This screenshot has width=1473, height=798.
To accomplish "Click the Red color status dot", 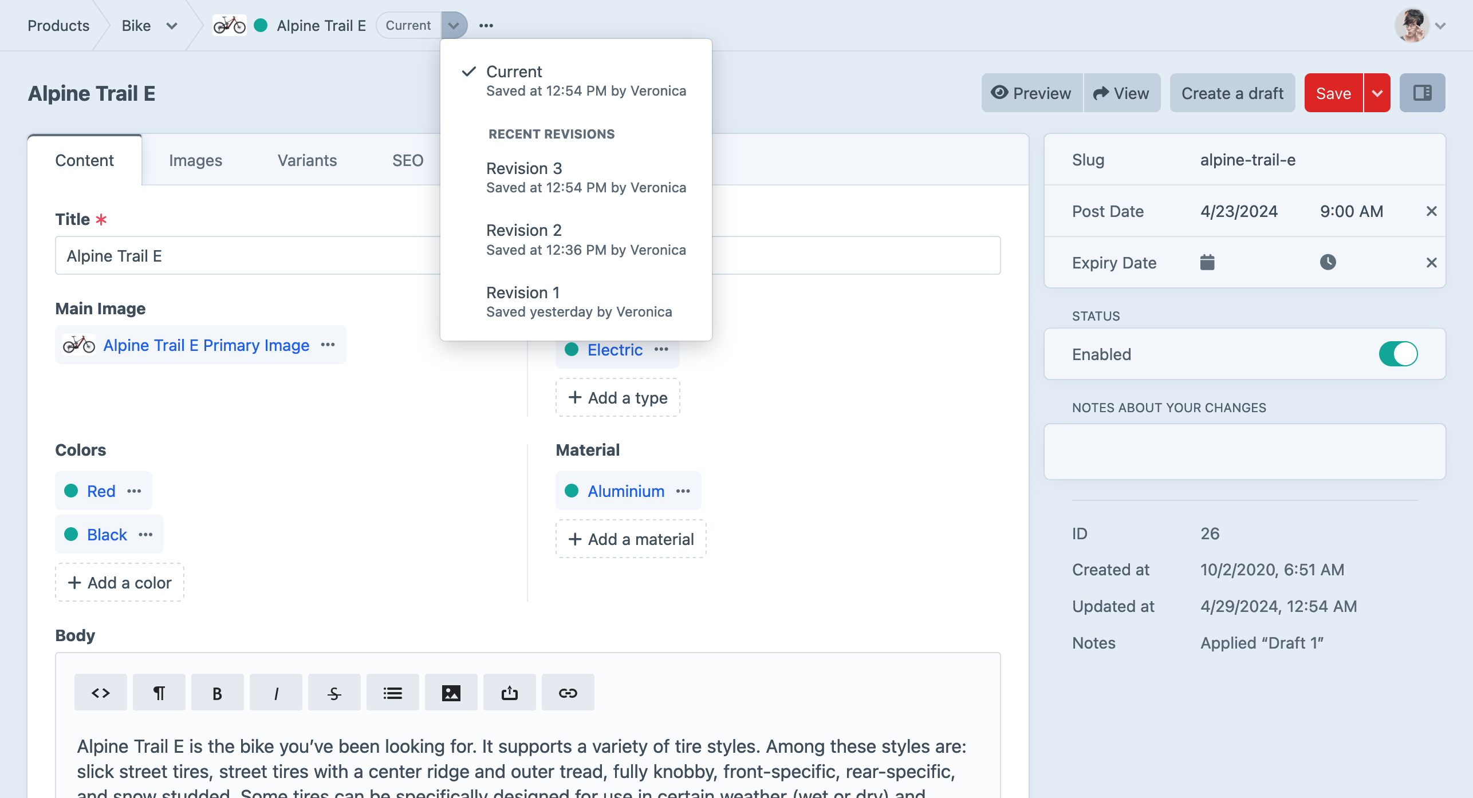I will [71, 491].
